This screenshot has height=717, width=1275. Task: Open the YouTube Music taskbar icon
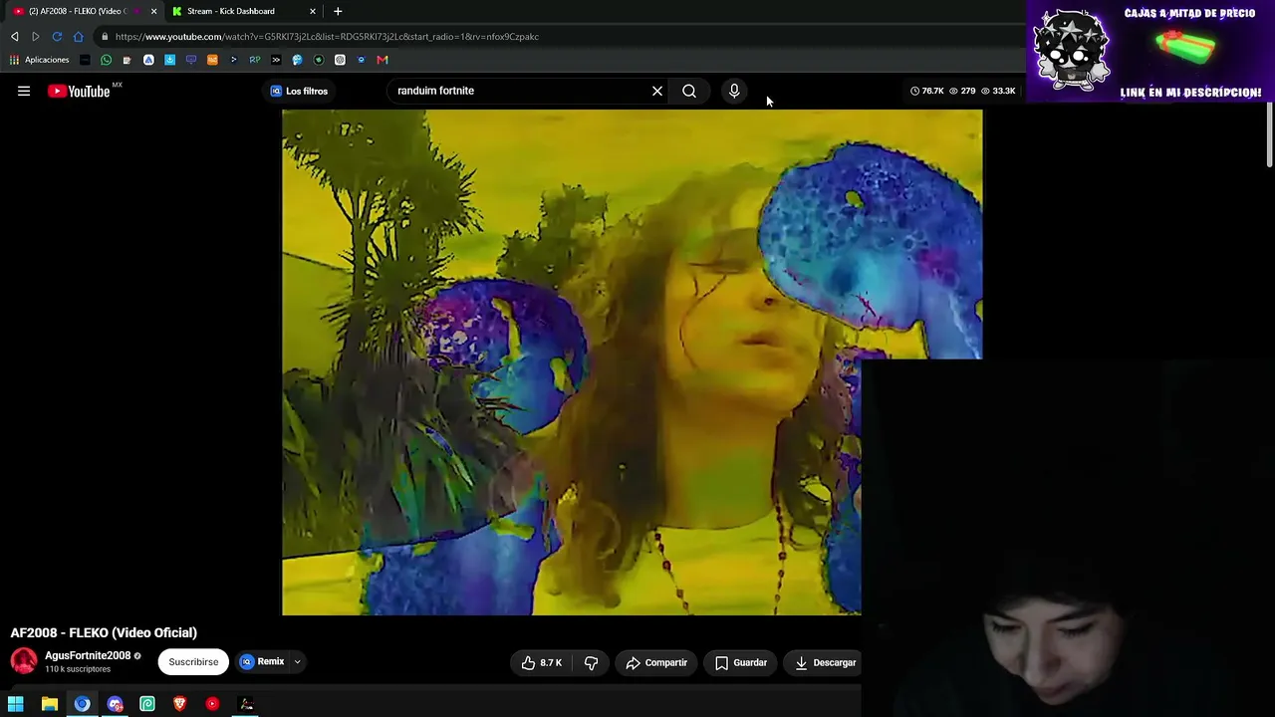pyautogui.click(x=212, y=704)
